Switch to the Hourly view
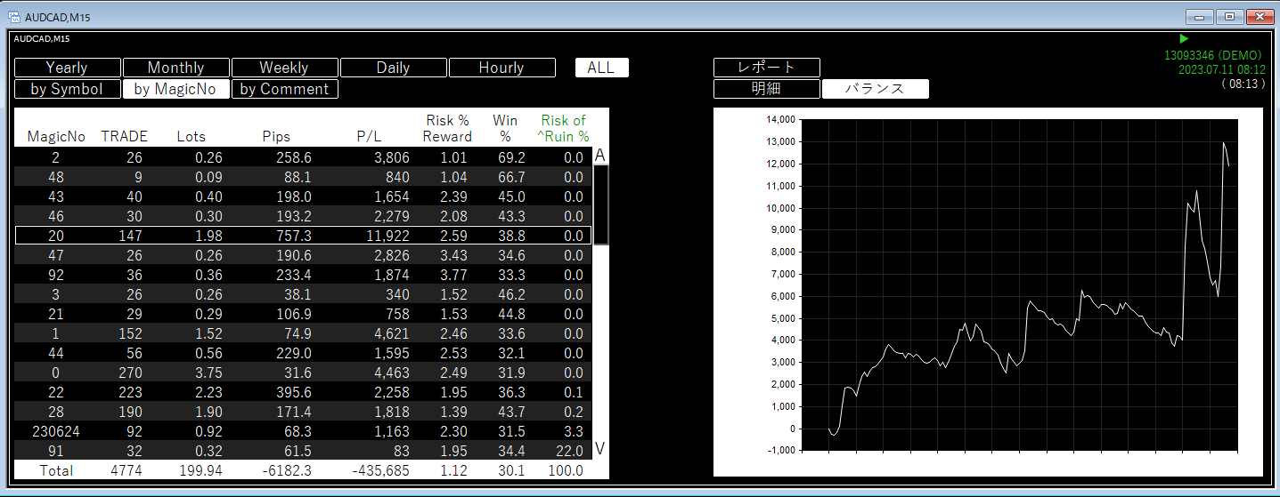This screenshot has width=1280, height=497. click(502, 68)
